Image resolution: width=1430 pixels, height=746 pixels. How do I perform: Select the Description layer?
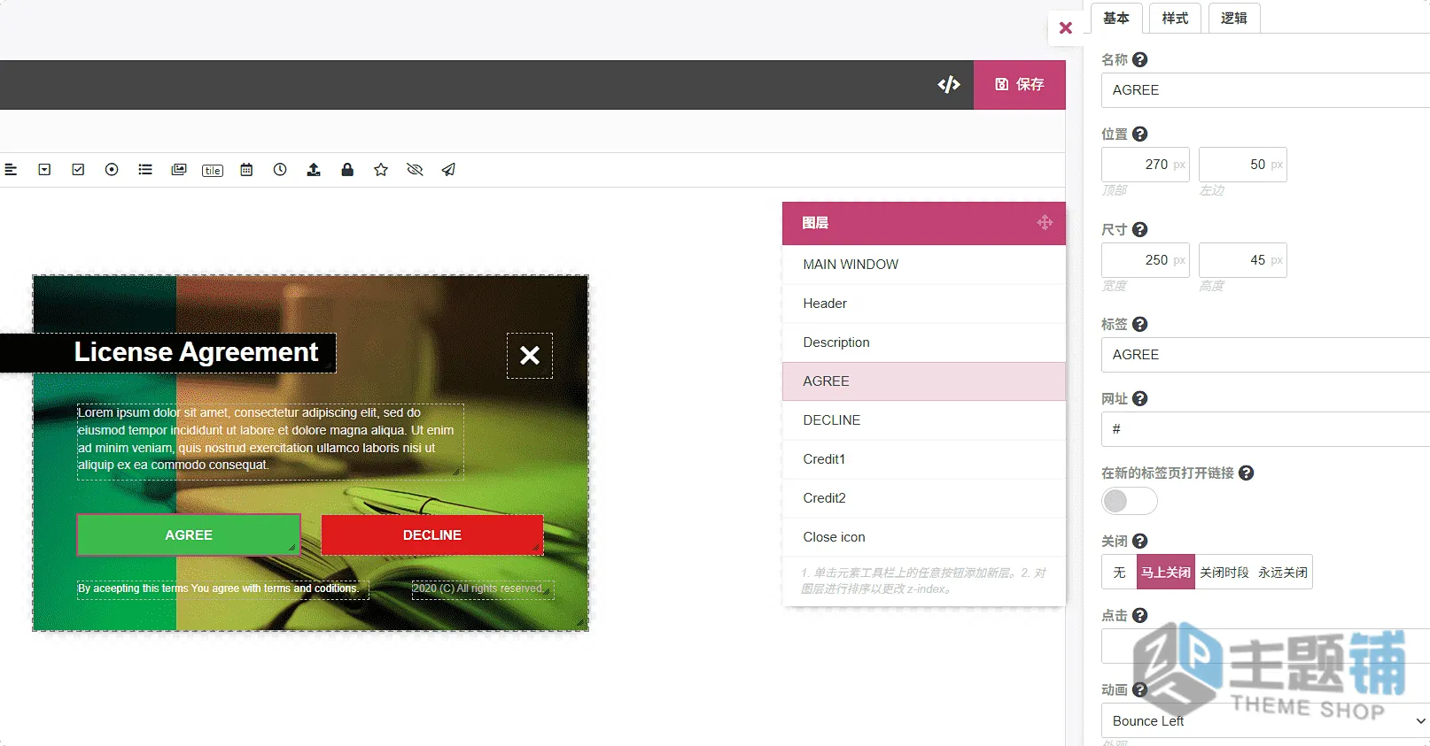point(924,342)
